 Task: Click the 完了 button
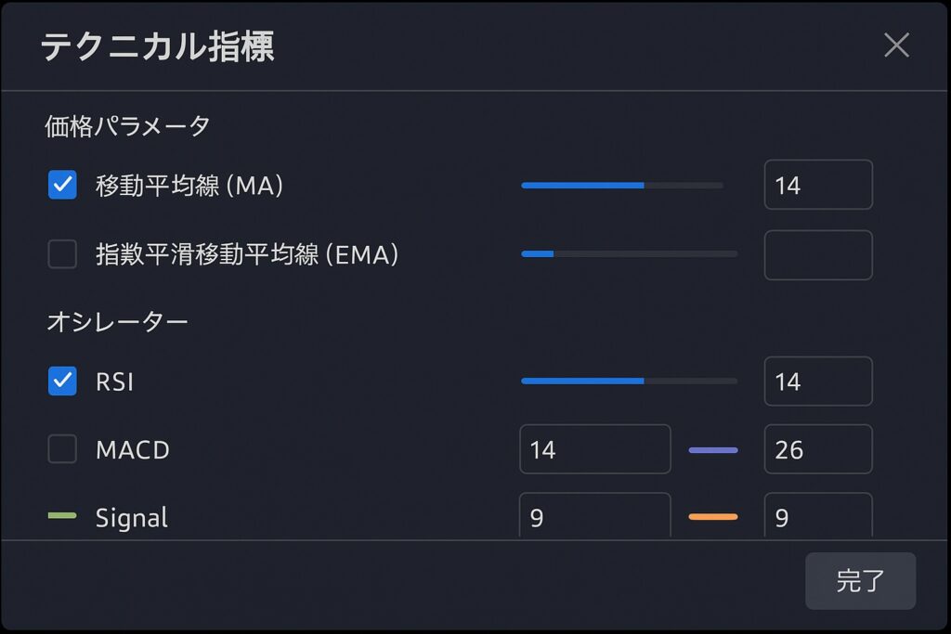(x=860, y=581)
